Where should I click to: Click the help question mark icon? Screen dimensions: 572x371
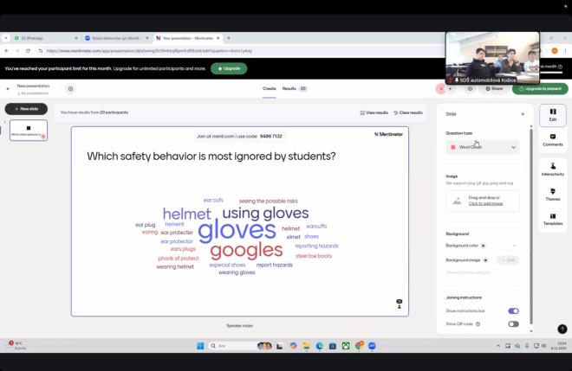pos(562,329)
